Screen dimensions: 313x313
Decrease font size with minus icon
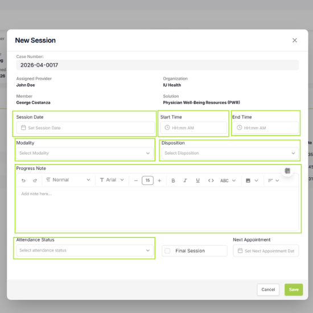pos(136,180)
